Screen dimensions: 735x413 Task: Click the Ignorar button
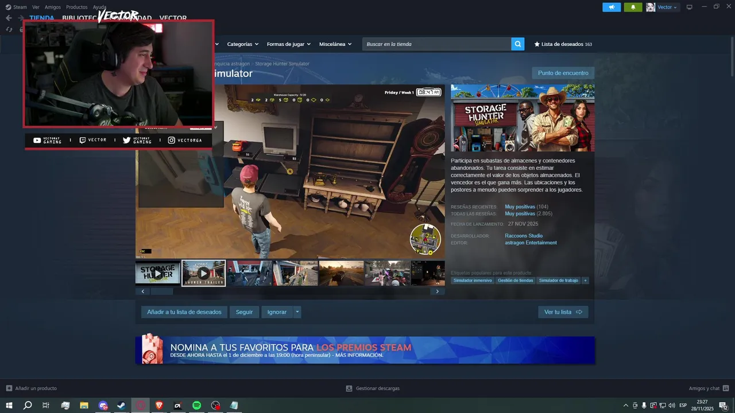click(277, 312)
